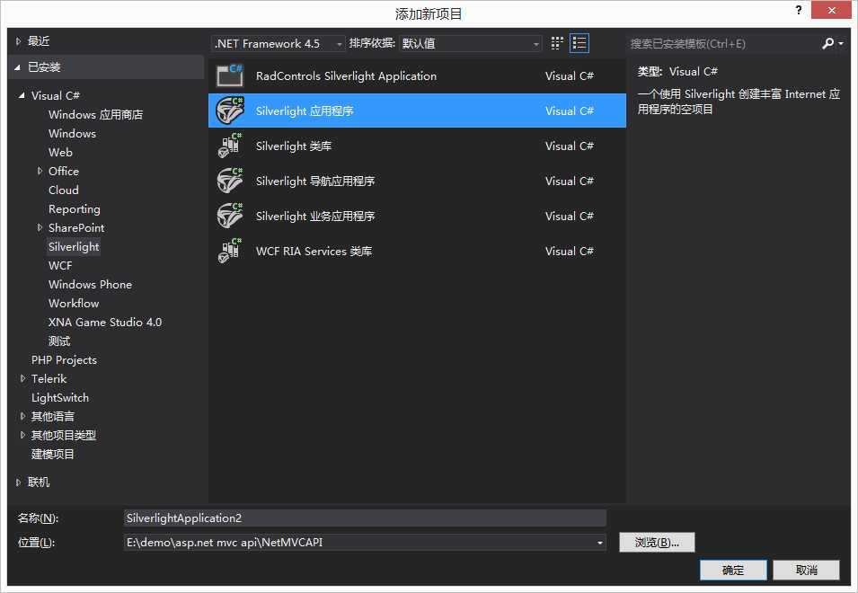Screen dimensions: 858x593
Task: Select the WCF category
Action: [x=60, y=265]
